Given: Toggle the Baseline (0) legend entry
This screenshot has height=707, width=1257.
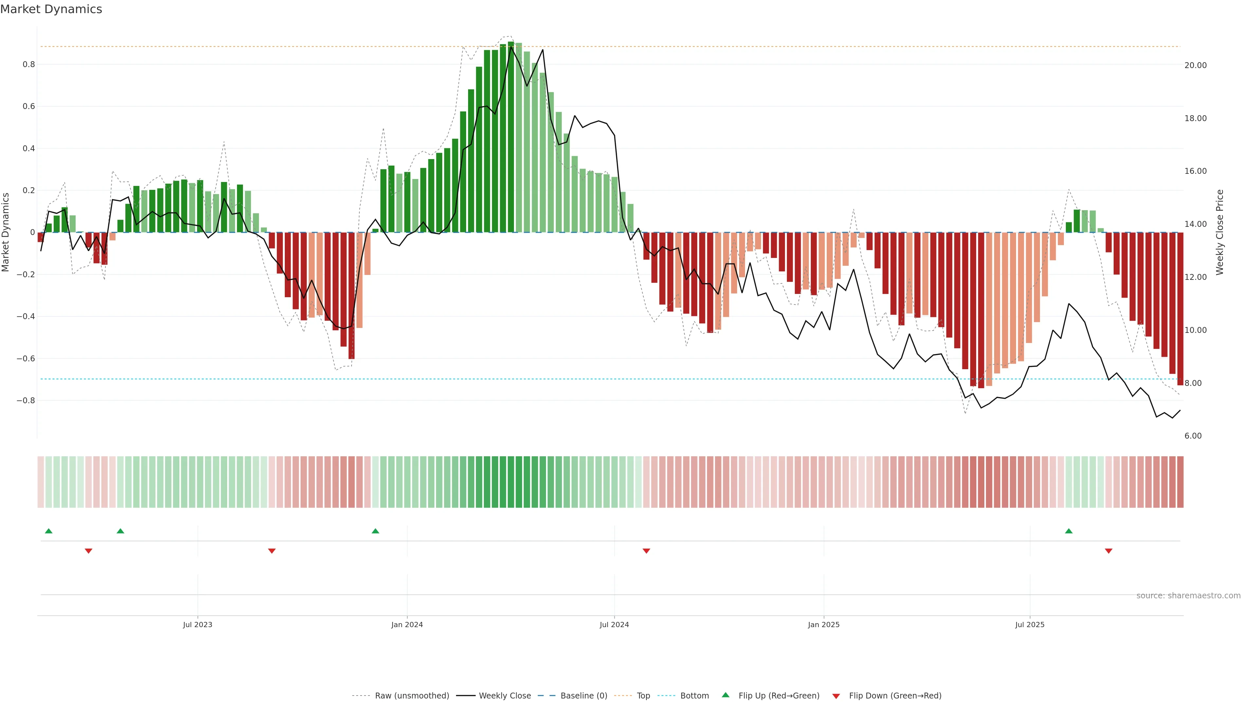Looking at the screenshot, I should point(584,696).
